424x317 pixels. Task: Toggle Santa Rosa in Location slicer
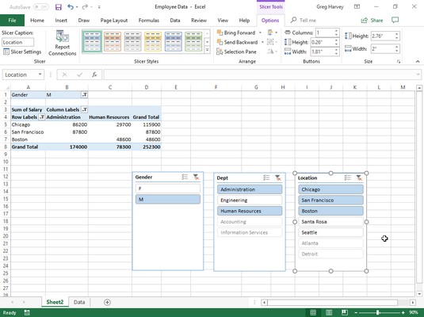(x=330, y=222)
